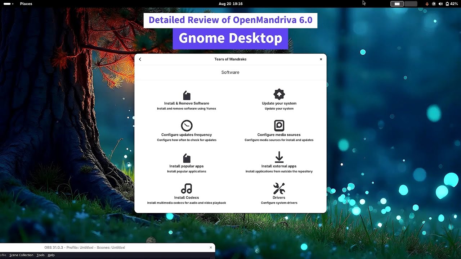Click 'Configure system drivers' description
This screenshot has width=461, height=259.
tap(279, 203)
